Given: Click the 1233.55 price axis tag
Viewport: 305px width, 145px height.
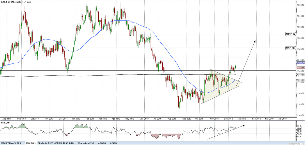Looking at the screenshot, I should pyautogui.click(x=300, y=75).
